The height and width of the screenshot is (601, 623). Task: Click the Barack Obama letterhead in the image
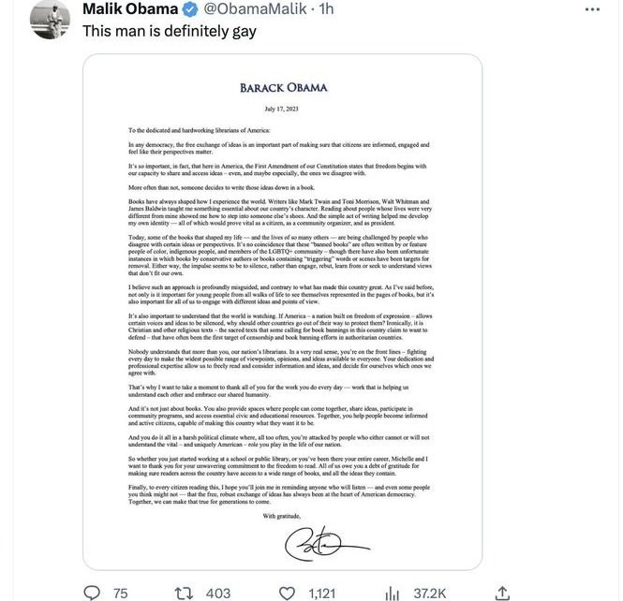tap(283, 88)
